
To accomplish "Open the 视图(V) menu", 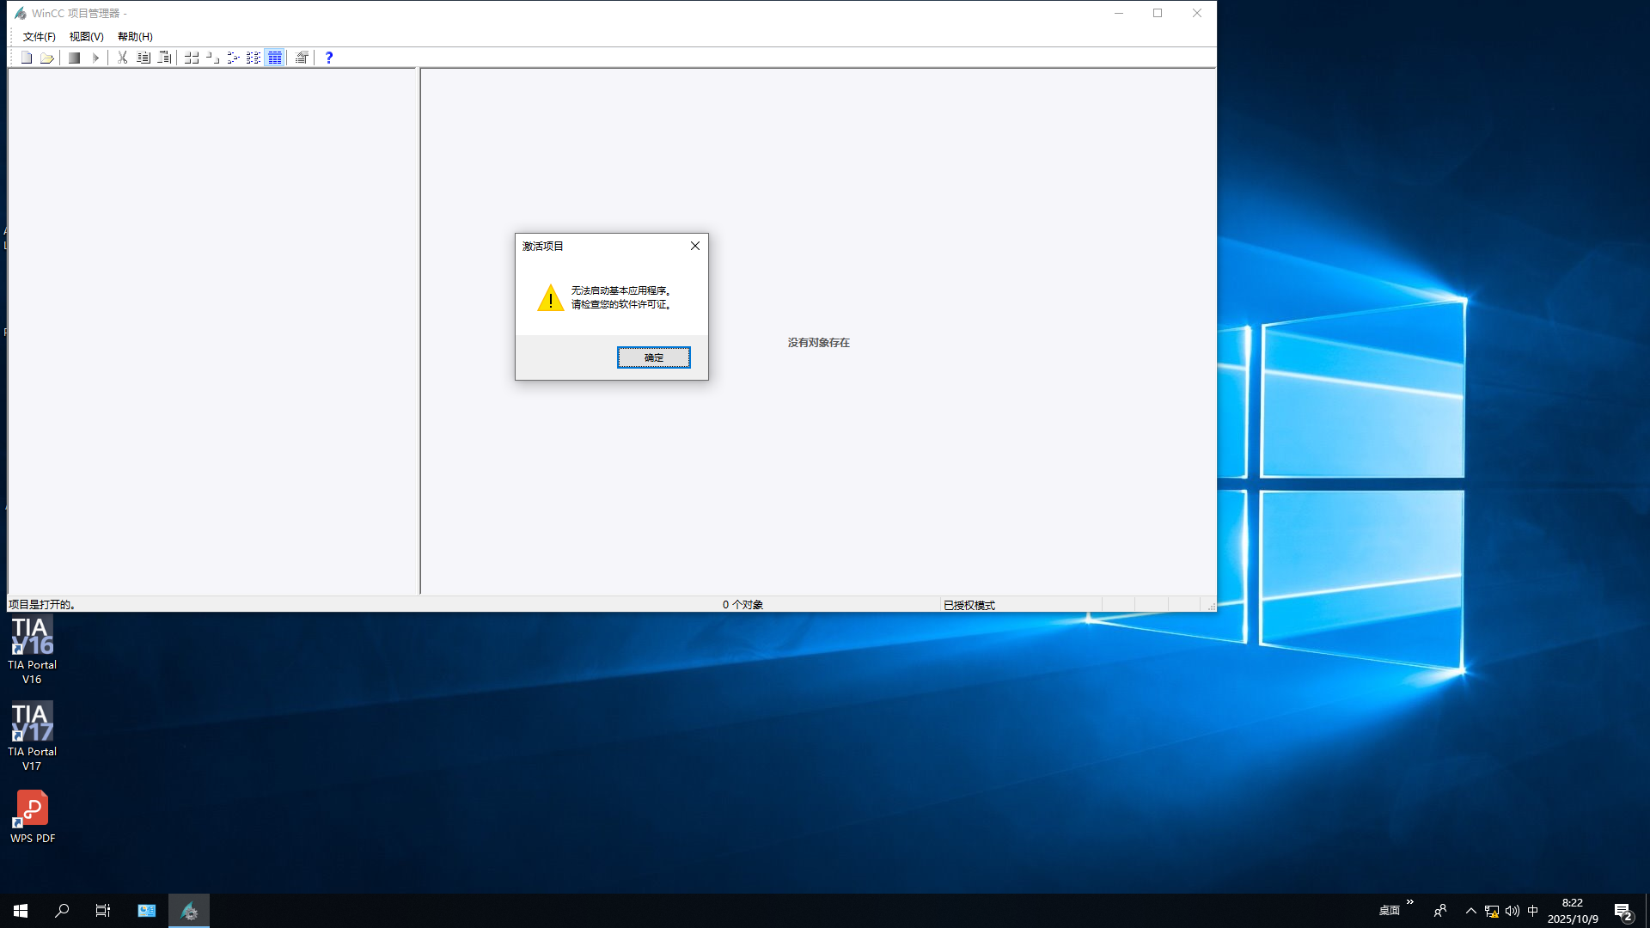I will pos(86,36).
